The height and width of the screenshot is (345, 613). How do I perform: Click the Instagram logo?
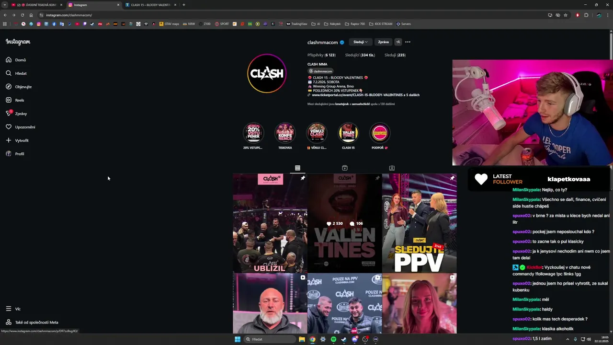pos(18,42)
